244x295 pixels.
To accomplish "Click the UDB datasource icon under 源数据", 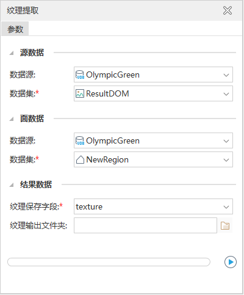I will 80,75.
